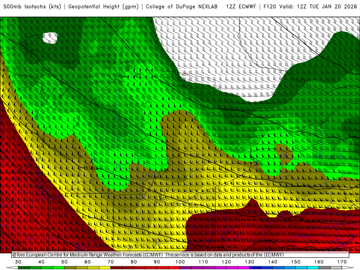360x270 pixels.
Task: Click the '30' legend value
Action: click(x=18, y=262)
